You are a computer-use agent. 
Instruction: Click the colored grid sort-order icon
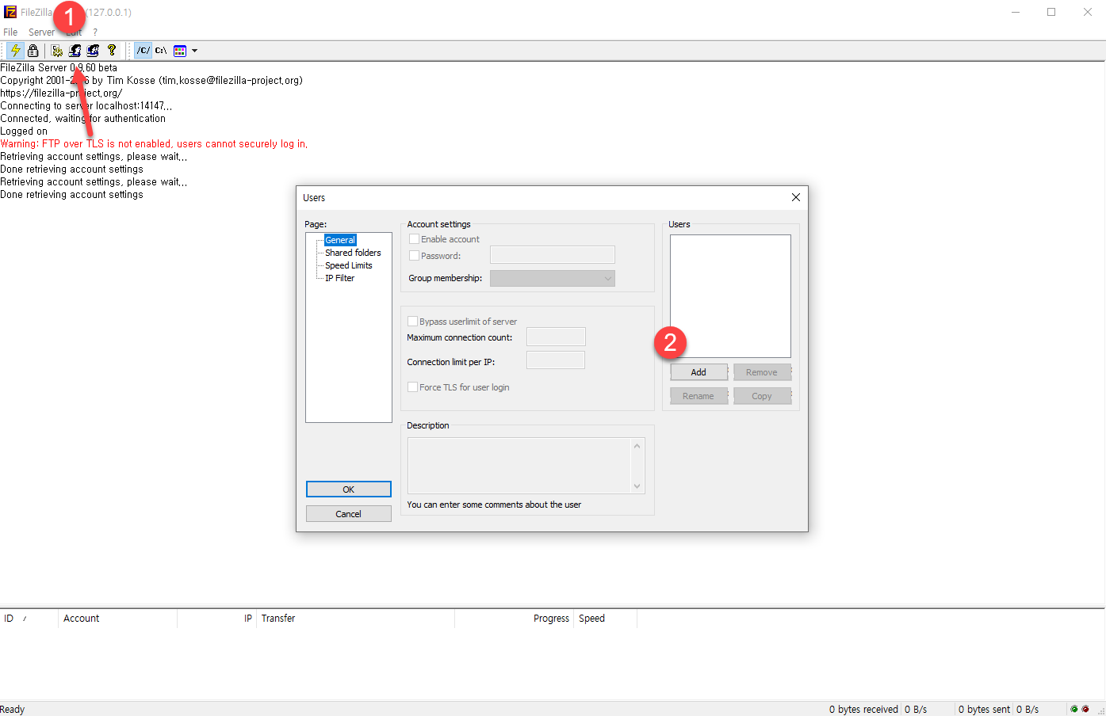pos(180,50)
